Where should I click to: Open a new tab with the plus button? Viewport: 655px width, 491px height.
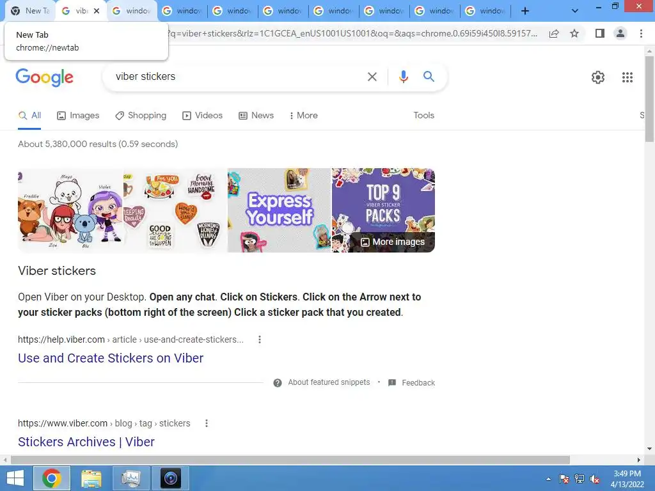[x=525, y=11]
